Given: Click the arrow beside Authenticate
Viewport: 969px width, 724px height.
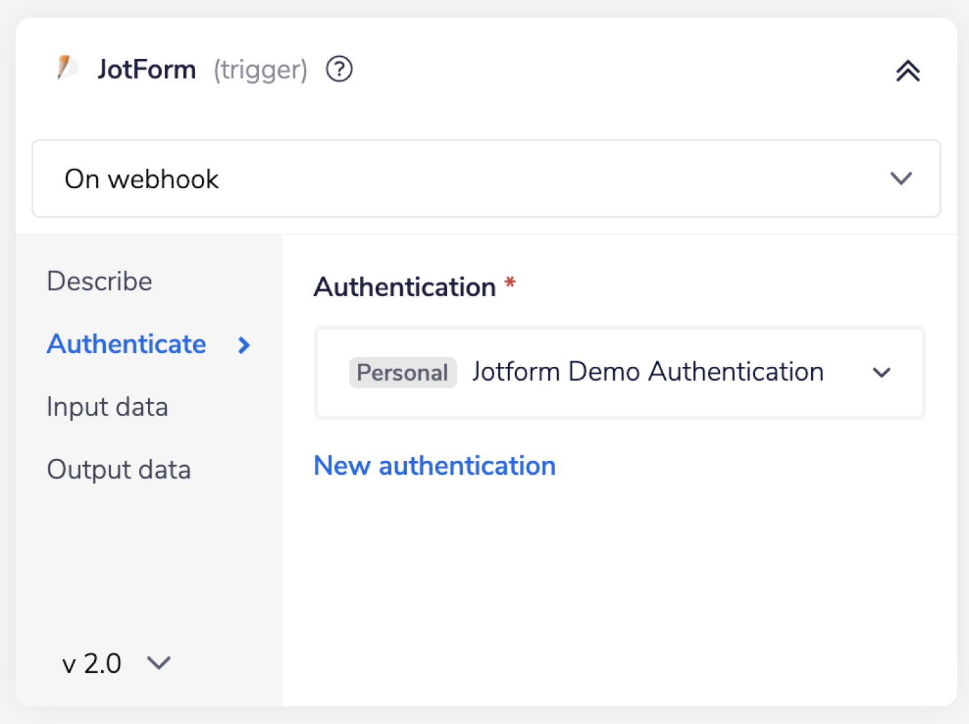Looking at the screenshot, I should point(244,345).
